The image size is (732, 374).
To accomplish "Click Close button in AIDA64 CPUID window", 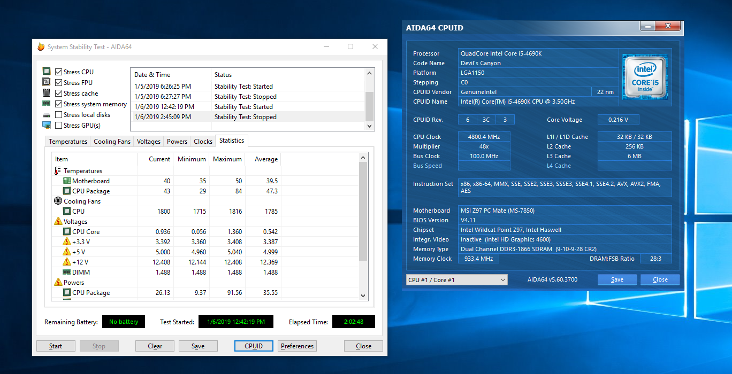I will [x=660, y=279].
